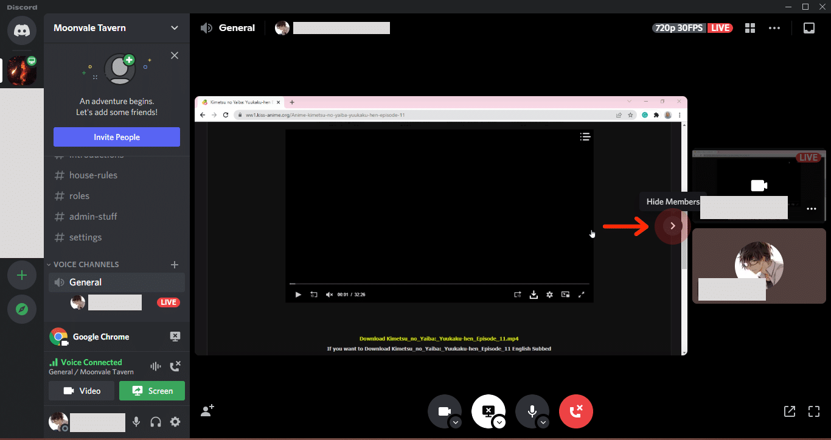Bookmark page with star icon
The image size is (831, 440).
pos(630,114)
